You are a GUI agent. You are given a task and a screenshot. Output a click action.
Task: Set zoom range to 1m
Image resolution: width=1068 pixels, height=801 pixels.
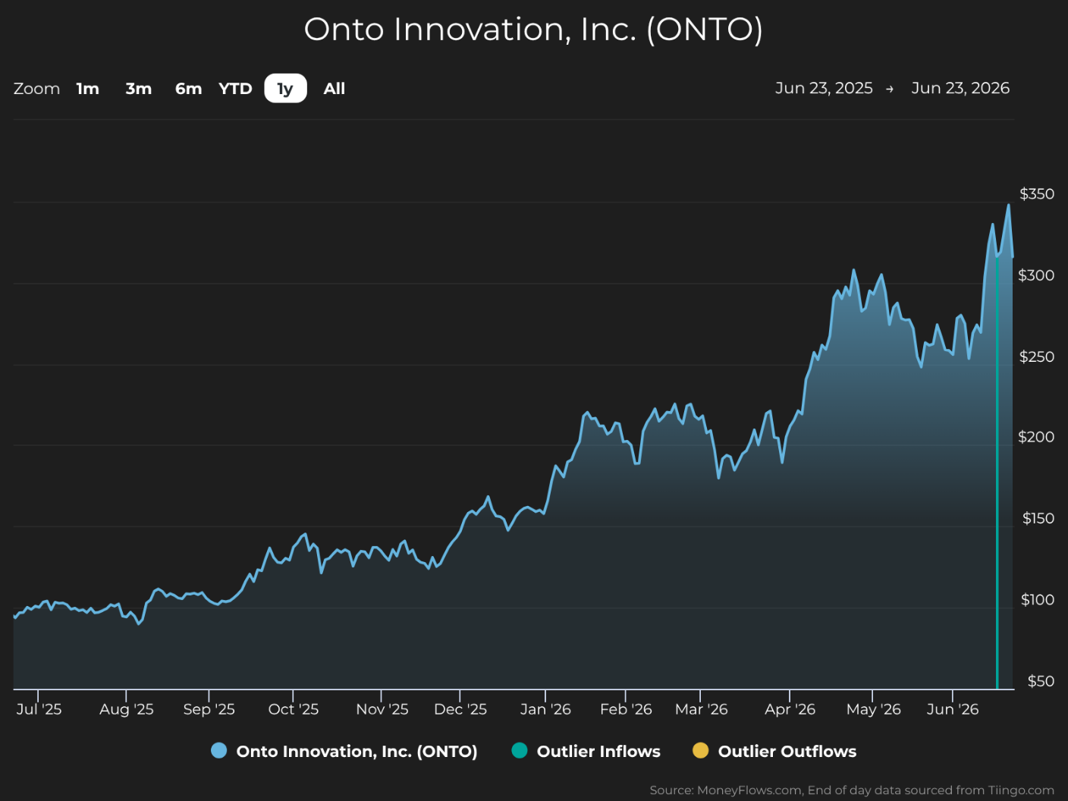(88, 89)
